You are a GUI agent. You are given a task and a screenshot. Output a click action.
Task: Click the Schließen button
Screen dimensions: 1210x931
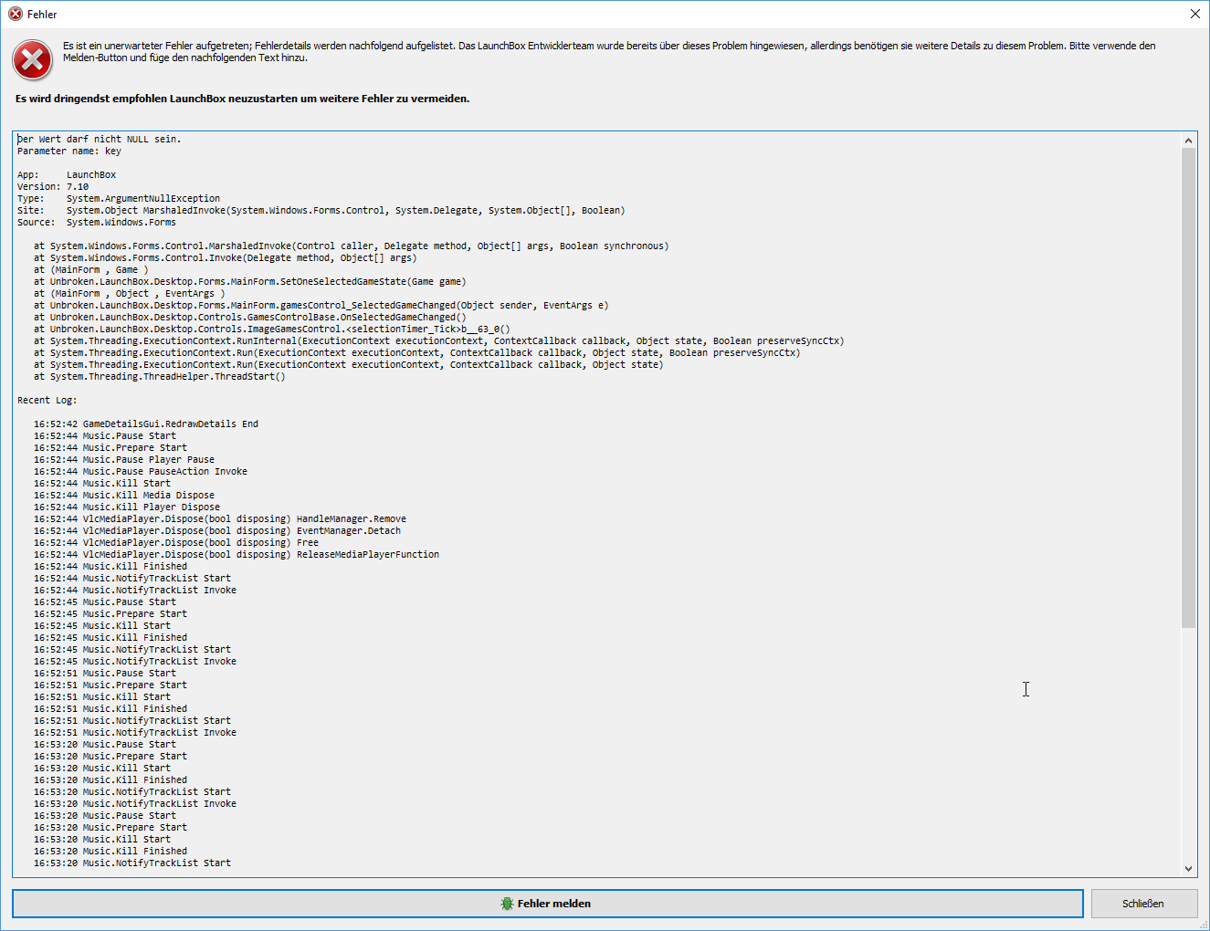click(1143, 904)
